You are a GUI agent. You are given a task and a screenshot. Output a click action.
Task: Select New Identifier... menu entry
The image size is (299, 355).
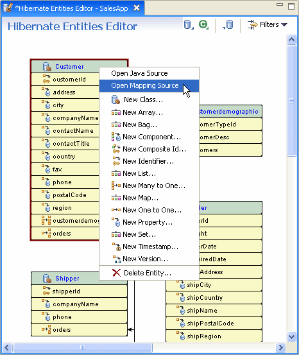149,161
